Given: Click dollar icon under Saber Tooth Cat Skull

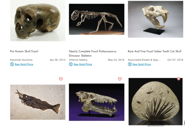Looking at the screenshot, I should (130, 64).
